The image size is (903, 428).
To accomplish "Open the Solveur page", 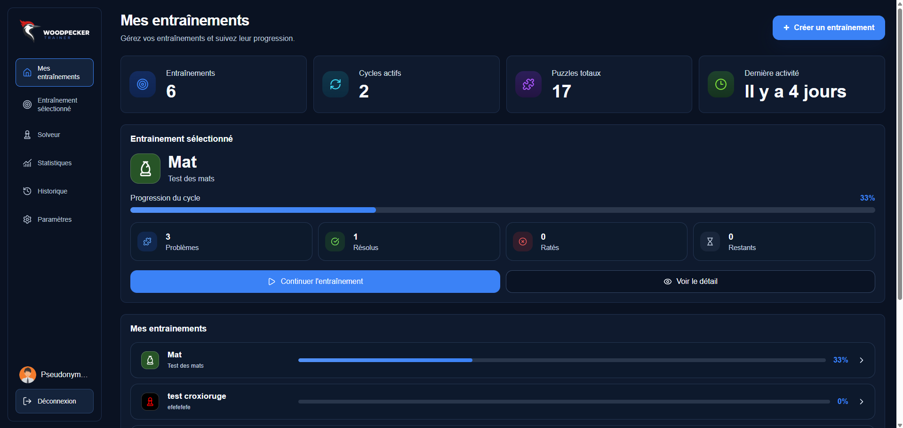I will click(55, 135).
